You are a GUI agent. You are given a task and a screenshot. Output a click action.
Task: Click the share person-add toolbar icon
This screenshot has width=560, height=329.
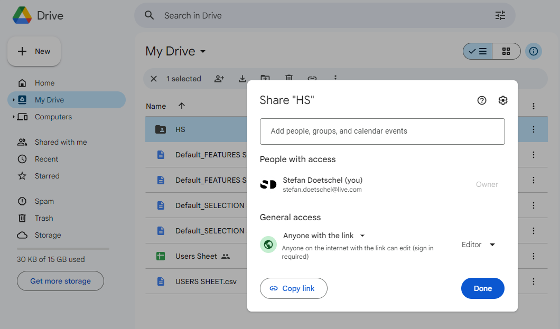pyautogui.click(x=219, y=79)
